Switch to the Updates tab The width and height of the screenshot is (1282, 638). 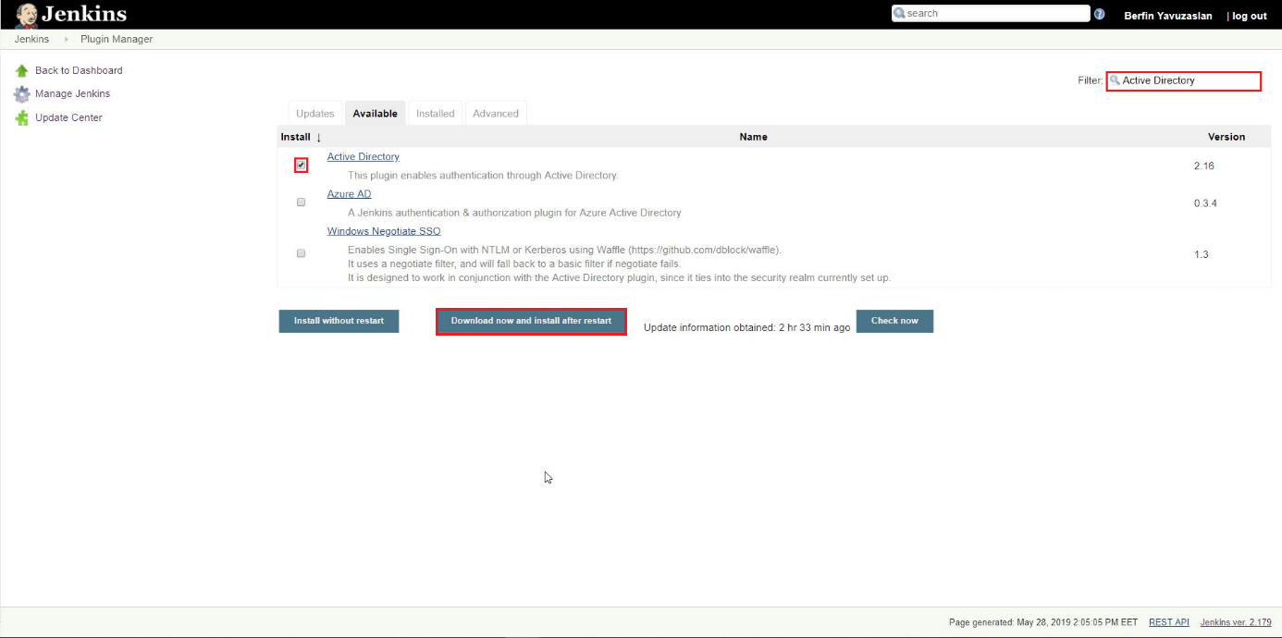(x=314, y=114)
